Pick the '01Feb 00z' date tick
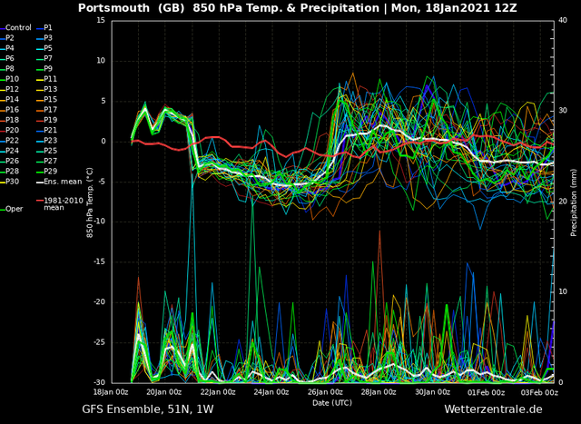The width and height of the screenshot is (581, 424). [x=487, y=392]
